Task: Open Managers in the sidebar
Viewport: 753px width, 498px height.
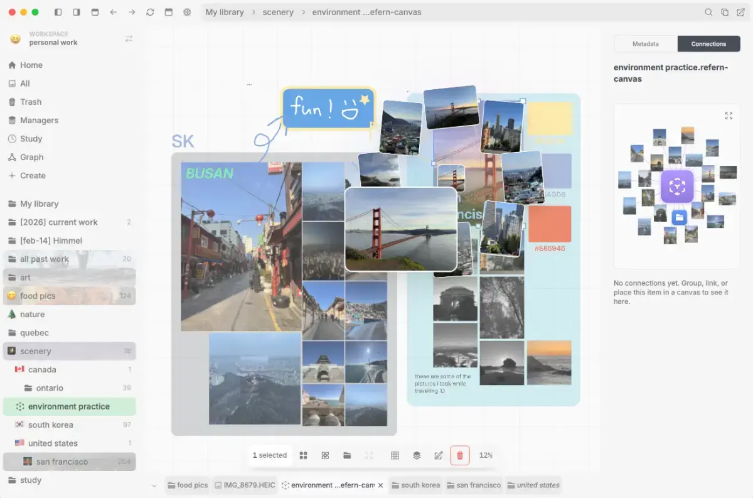Action: tap(69, 120)
